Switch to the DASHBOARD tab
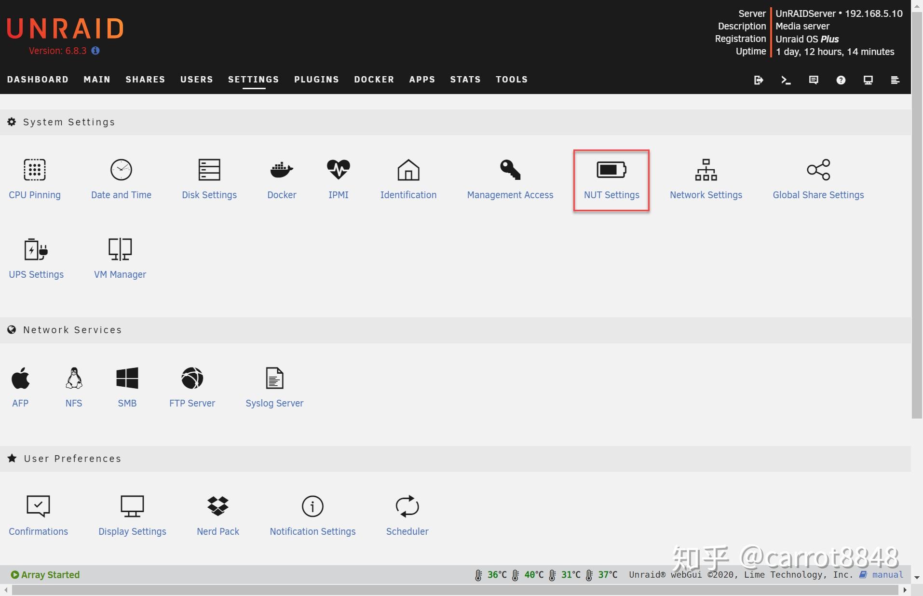Image resolution: width=923 pixels, height=596 pixels. tap(38, 80)
